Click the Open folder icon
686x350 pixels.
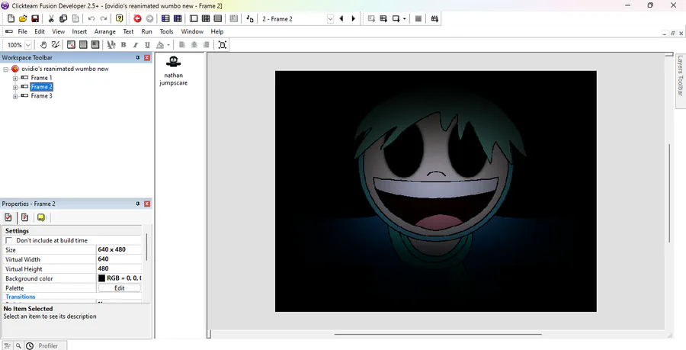point(23,19)
